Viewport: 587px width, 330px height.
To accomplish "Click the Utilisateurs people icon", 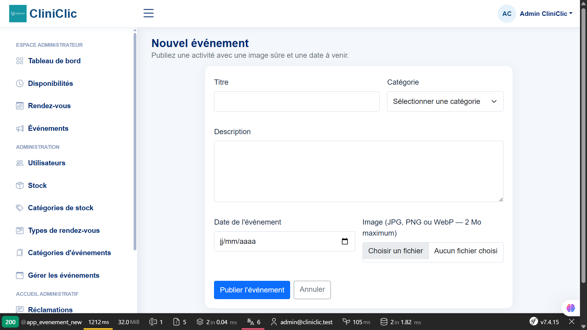I will coord(20,163).
